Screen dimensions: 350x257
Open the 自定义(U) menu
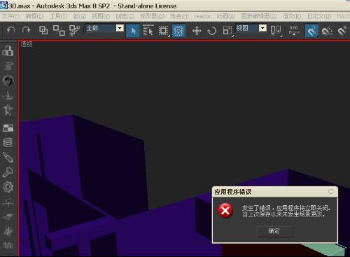click(x=319, y=16)
